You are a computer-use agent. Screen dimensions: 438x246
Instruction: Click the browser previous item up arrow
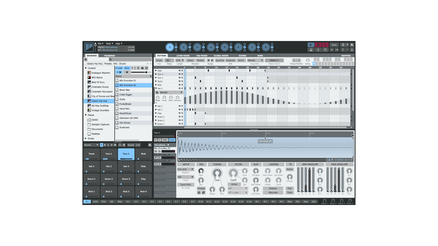[x=132, y=68]
